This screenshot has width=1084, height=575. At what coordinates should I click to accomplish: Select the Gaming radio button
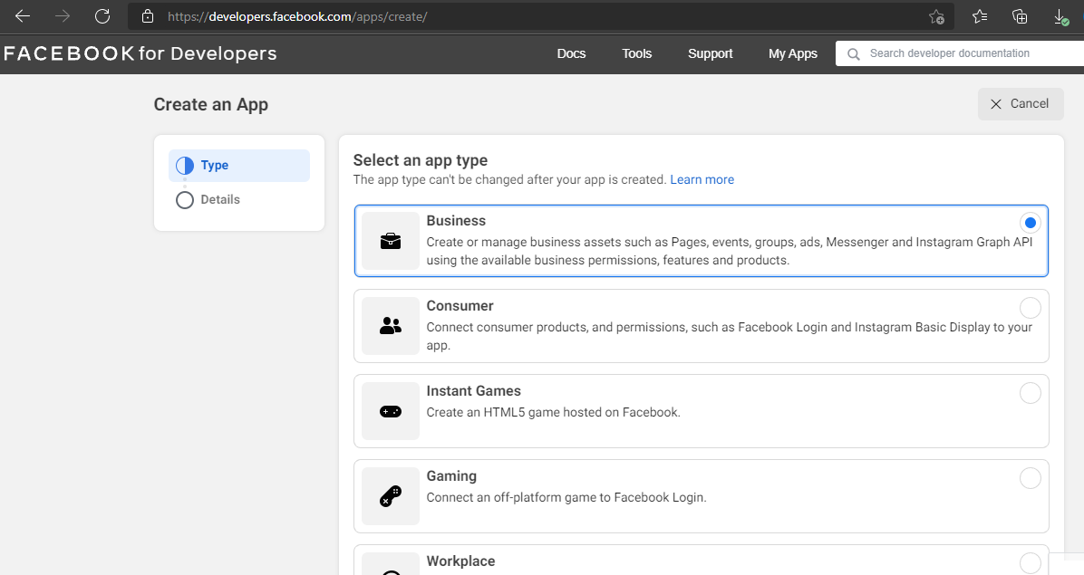(1031, 478)
